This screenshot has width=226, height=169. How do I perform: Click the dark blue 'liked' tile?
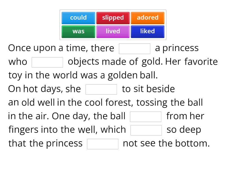(147, 31)
